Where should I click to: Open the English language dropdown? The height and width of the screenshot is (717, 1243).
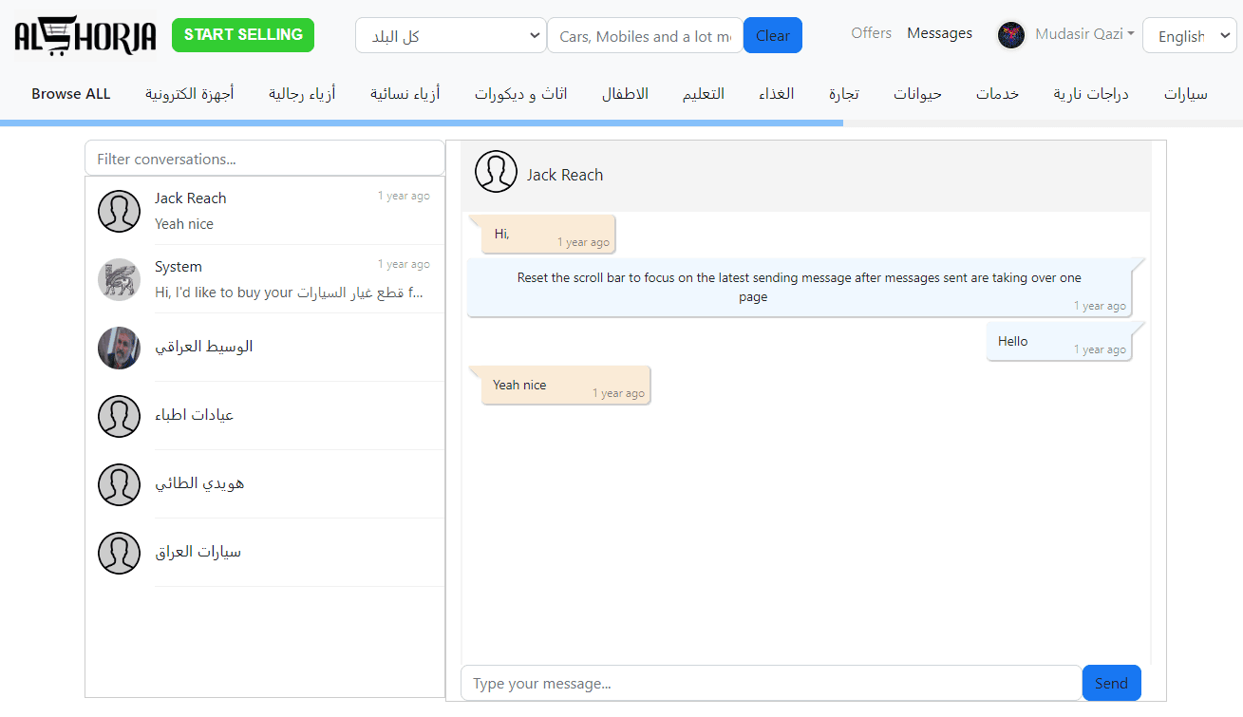[x=1189, y=36]
